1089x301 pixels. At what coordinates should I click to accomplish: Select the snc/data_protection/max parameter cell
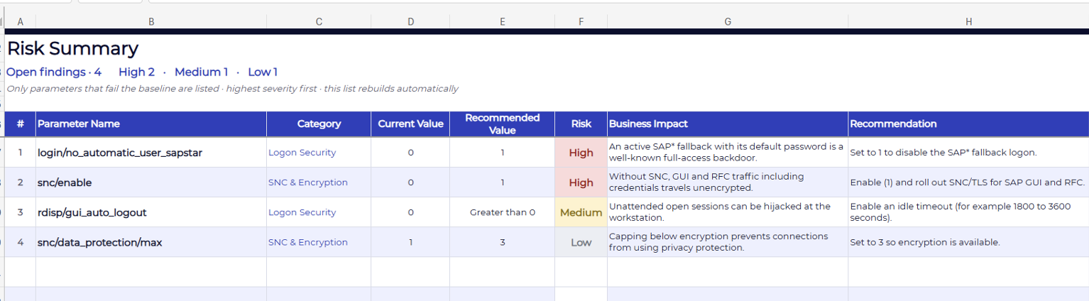tap(151, 242)
